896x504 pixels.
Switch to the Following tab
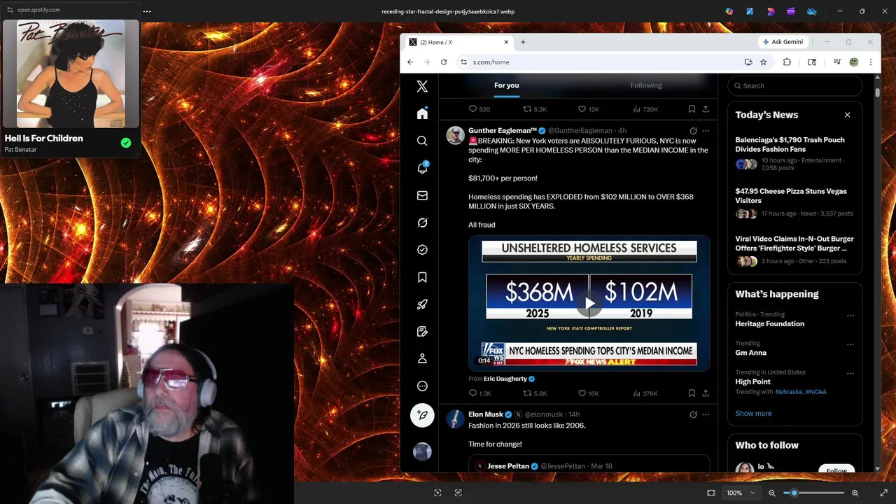click(646, 85)
